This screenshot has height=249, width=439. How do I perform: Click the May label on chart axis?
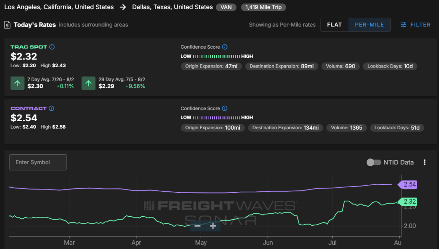point(201,243)
